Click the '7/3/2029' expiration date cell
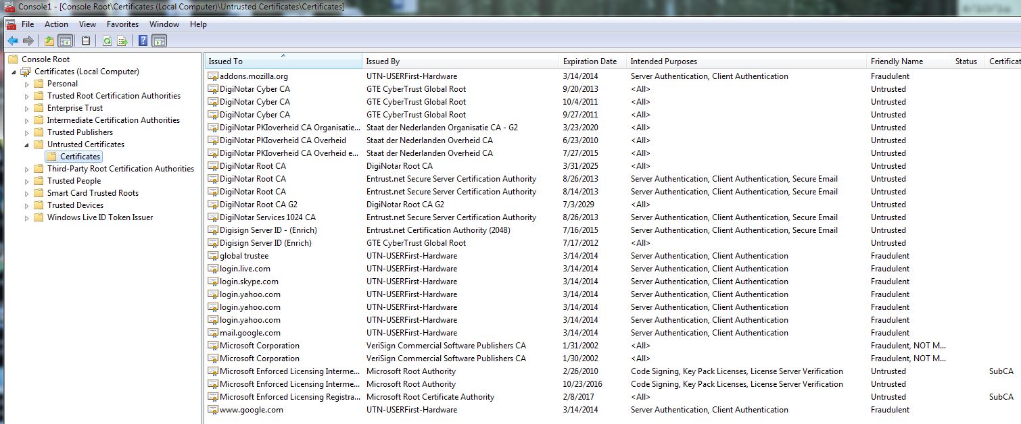Screen dimensions: 1021x424 [x=579, y=205]
